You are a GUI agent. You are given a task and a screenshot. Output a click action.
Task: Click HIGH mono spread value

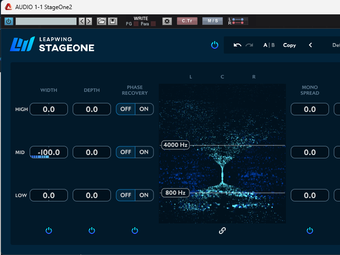pos(310,109)
